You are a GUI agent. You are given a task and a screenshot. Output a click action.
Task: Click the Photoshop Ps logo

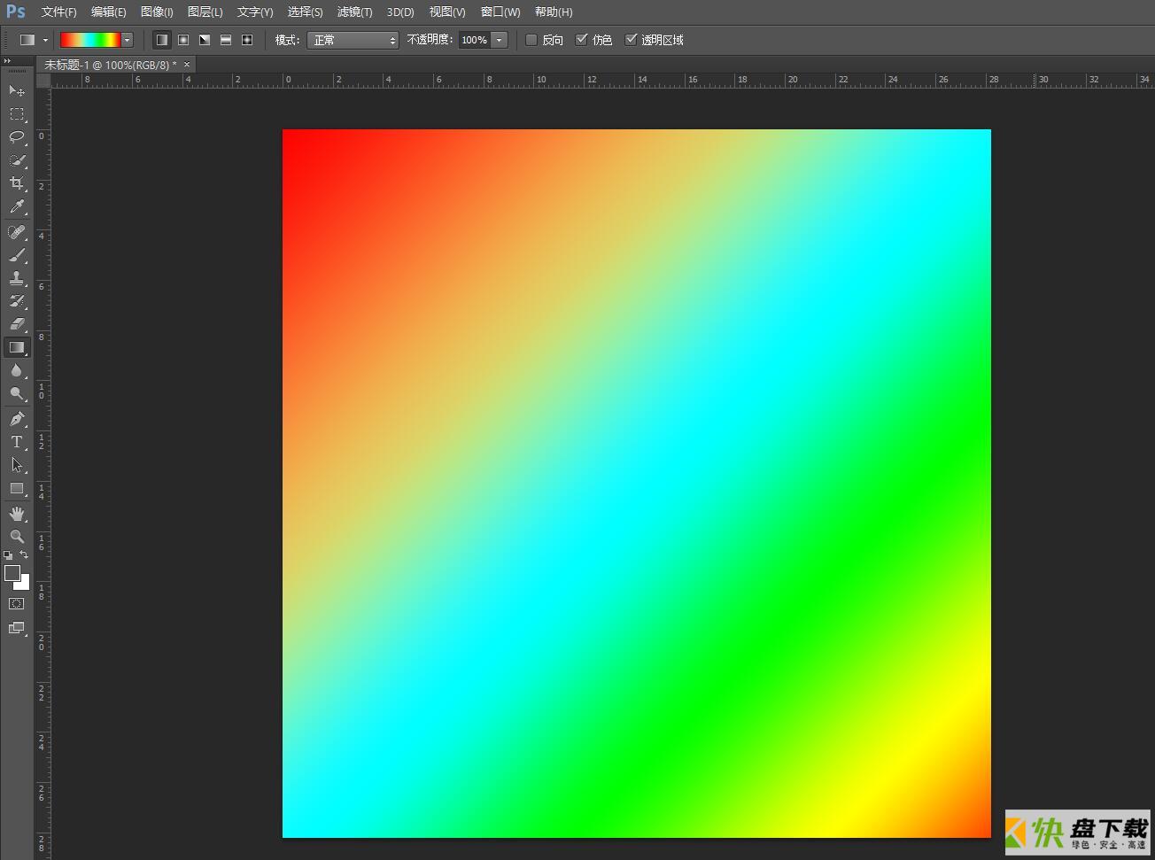coord(16,12)
